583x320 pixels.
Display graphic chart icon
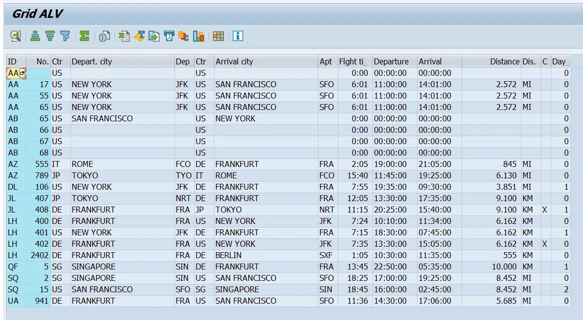coord(199,36)
